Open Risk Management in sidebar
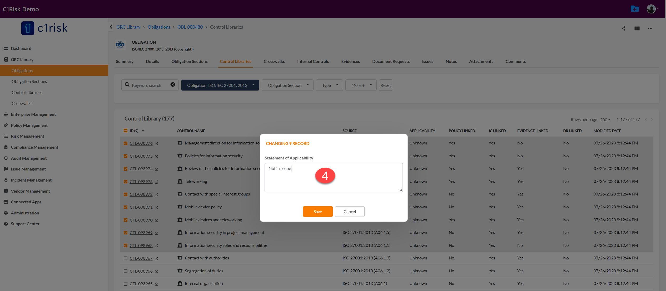 (x=27, y=136)
